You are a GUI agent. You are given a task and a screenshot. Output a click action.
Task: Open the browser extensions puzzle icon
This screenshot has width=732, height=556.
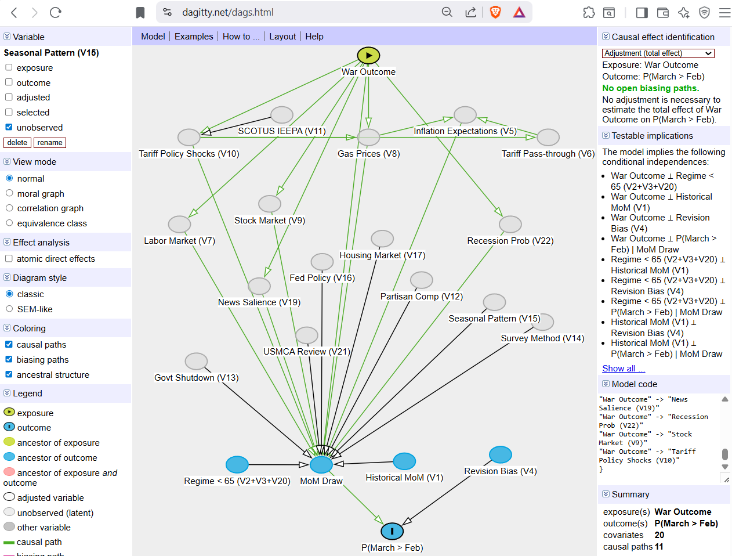589,12
